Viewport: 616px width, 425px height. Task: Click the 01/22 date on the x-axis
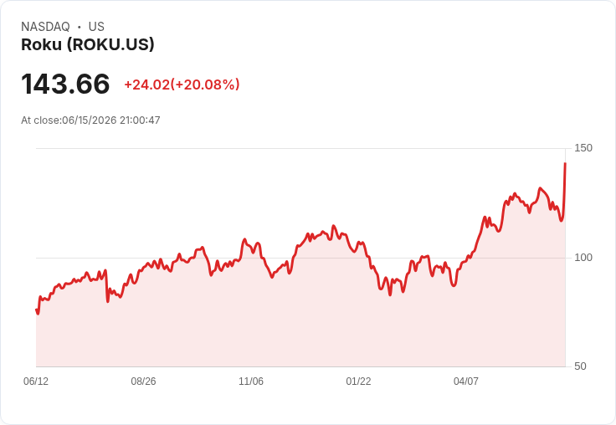click(358, 381)
